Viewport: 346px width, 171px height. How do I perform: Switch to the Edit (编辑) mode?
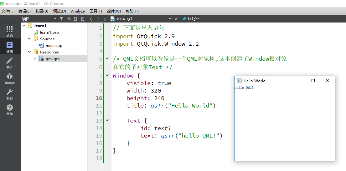(x=9, y=47)
